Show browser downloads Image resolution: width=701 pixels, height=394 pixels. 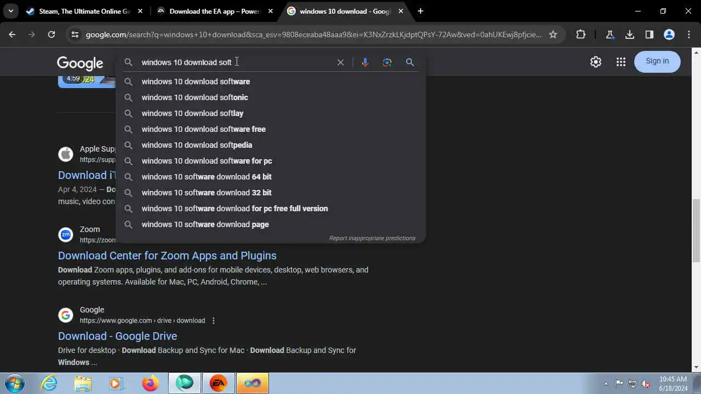(x=630, y=34)
